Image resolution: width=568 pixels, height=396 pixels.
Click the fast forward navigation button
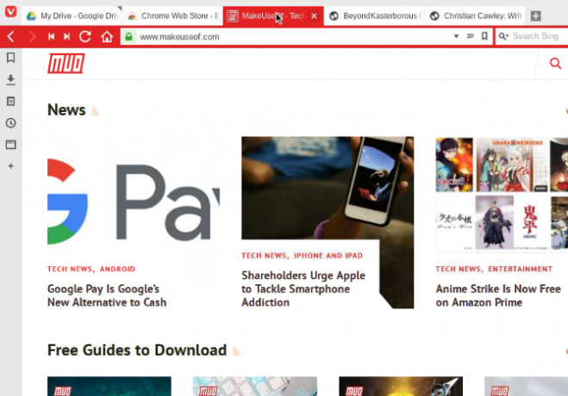tap(66, 36)
